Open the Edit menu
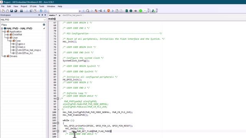The image size is (246, 138). [x=9, y=7]
